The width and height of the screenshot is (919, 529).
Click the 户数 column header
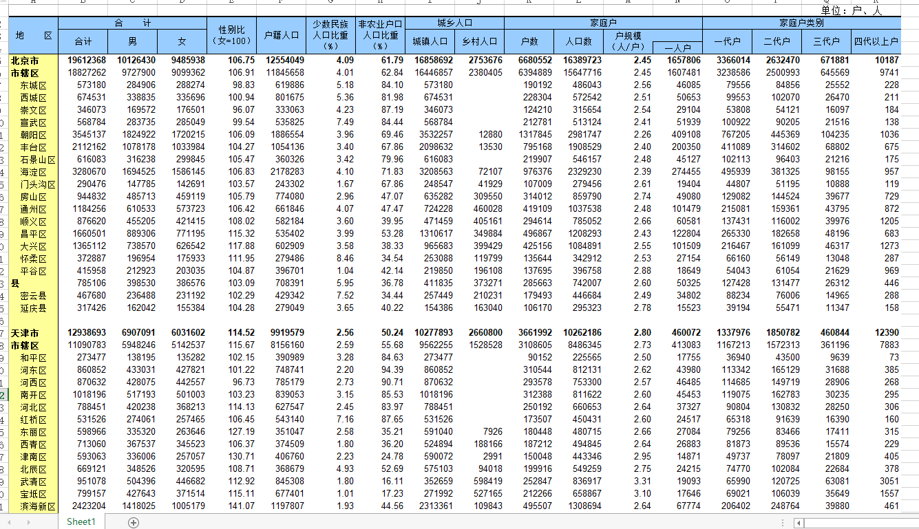tap(529, 41)
